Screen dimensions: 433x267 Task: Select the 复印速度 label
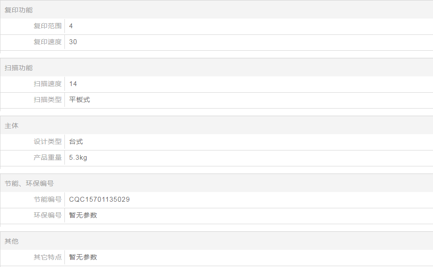48,42
